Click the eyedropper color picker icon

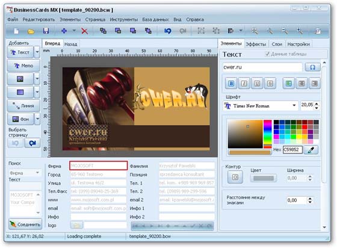[x=311, y=150]
